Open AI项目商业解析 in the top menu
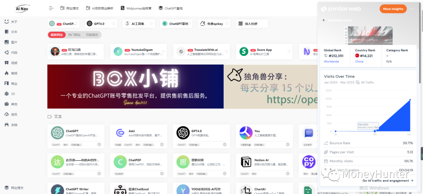This screenshot has width=423, height=194. (x=99, y=8)
